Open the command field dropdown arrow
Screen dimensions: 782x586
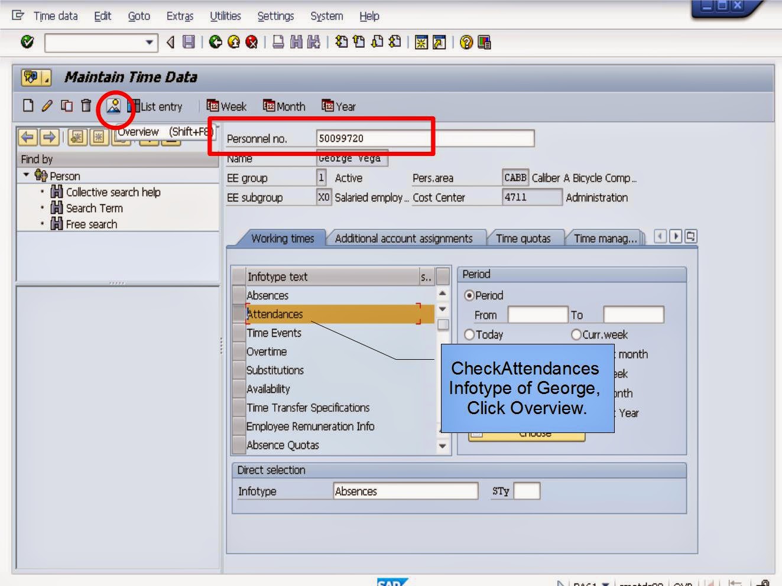click(x=150, y=41)
